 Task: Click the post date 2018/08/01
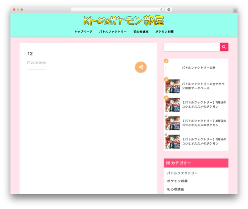point(38,63)
